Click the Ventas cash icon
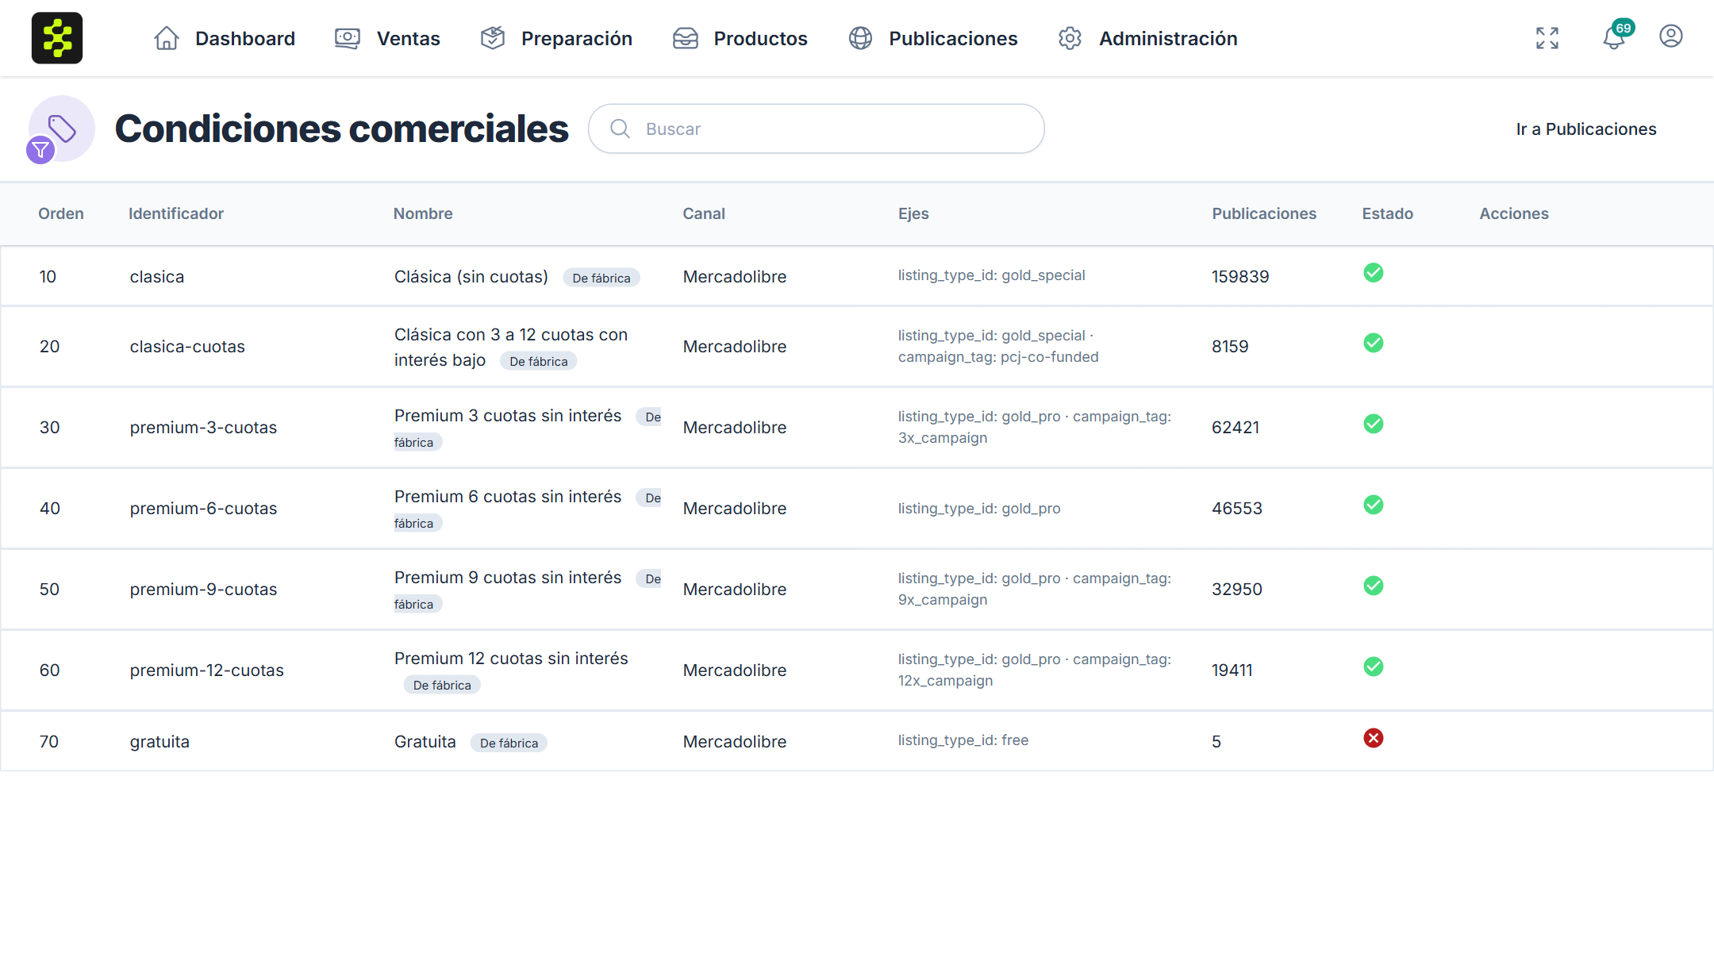Image resolution: width=1714 pixels, height=976 pixels. pyautogui.click(x=348, y=38)
